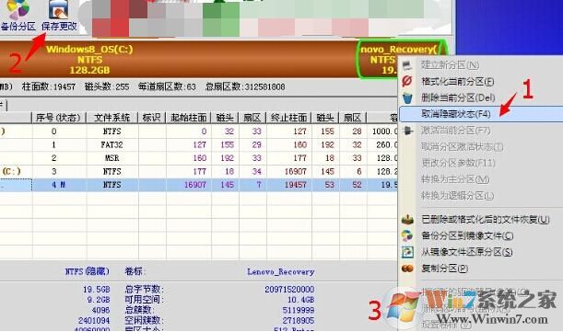Click the 已删除或格式化后的文件恢复 icon
This screenshot has height=332, width=563.
[x=407, y=219]
